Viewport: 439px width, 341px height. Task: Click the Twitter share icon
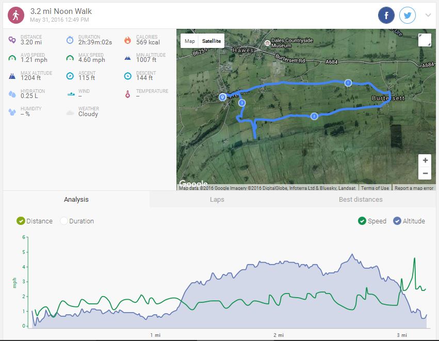[408, 15]
